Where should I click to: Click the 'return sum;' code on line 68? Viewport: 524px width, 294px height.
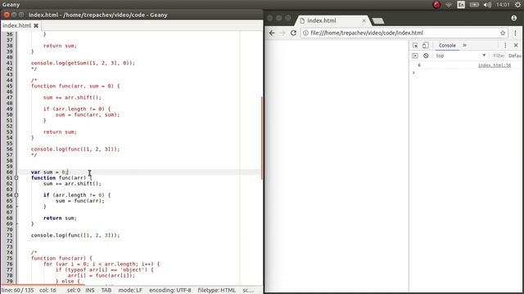click(x=60, y=218)
